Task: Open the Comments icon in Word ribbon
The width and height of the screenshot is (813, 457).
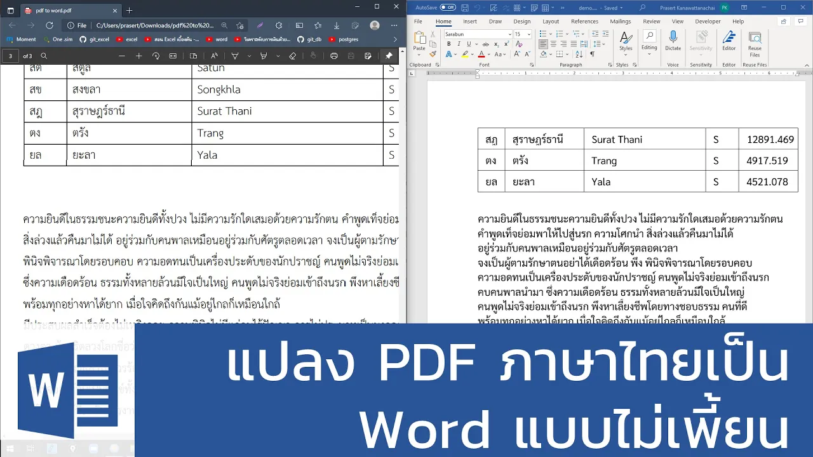Action: 801,21
